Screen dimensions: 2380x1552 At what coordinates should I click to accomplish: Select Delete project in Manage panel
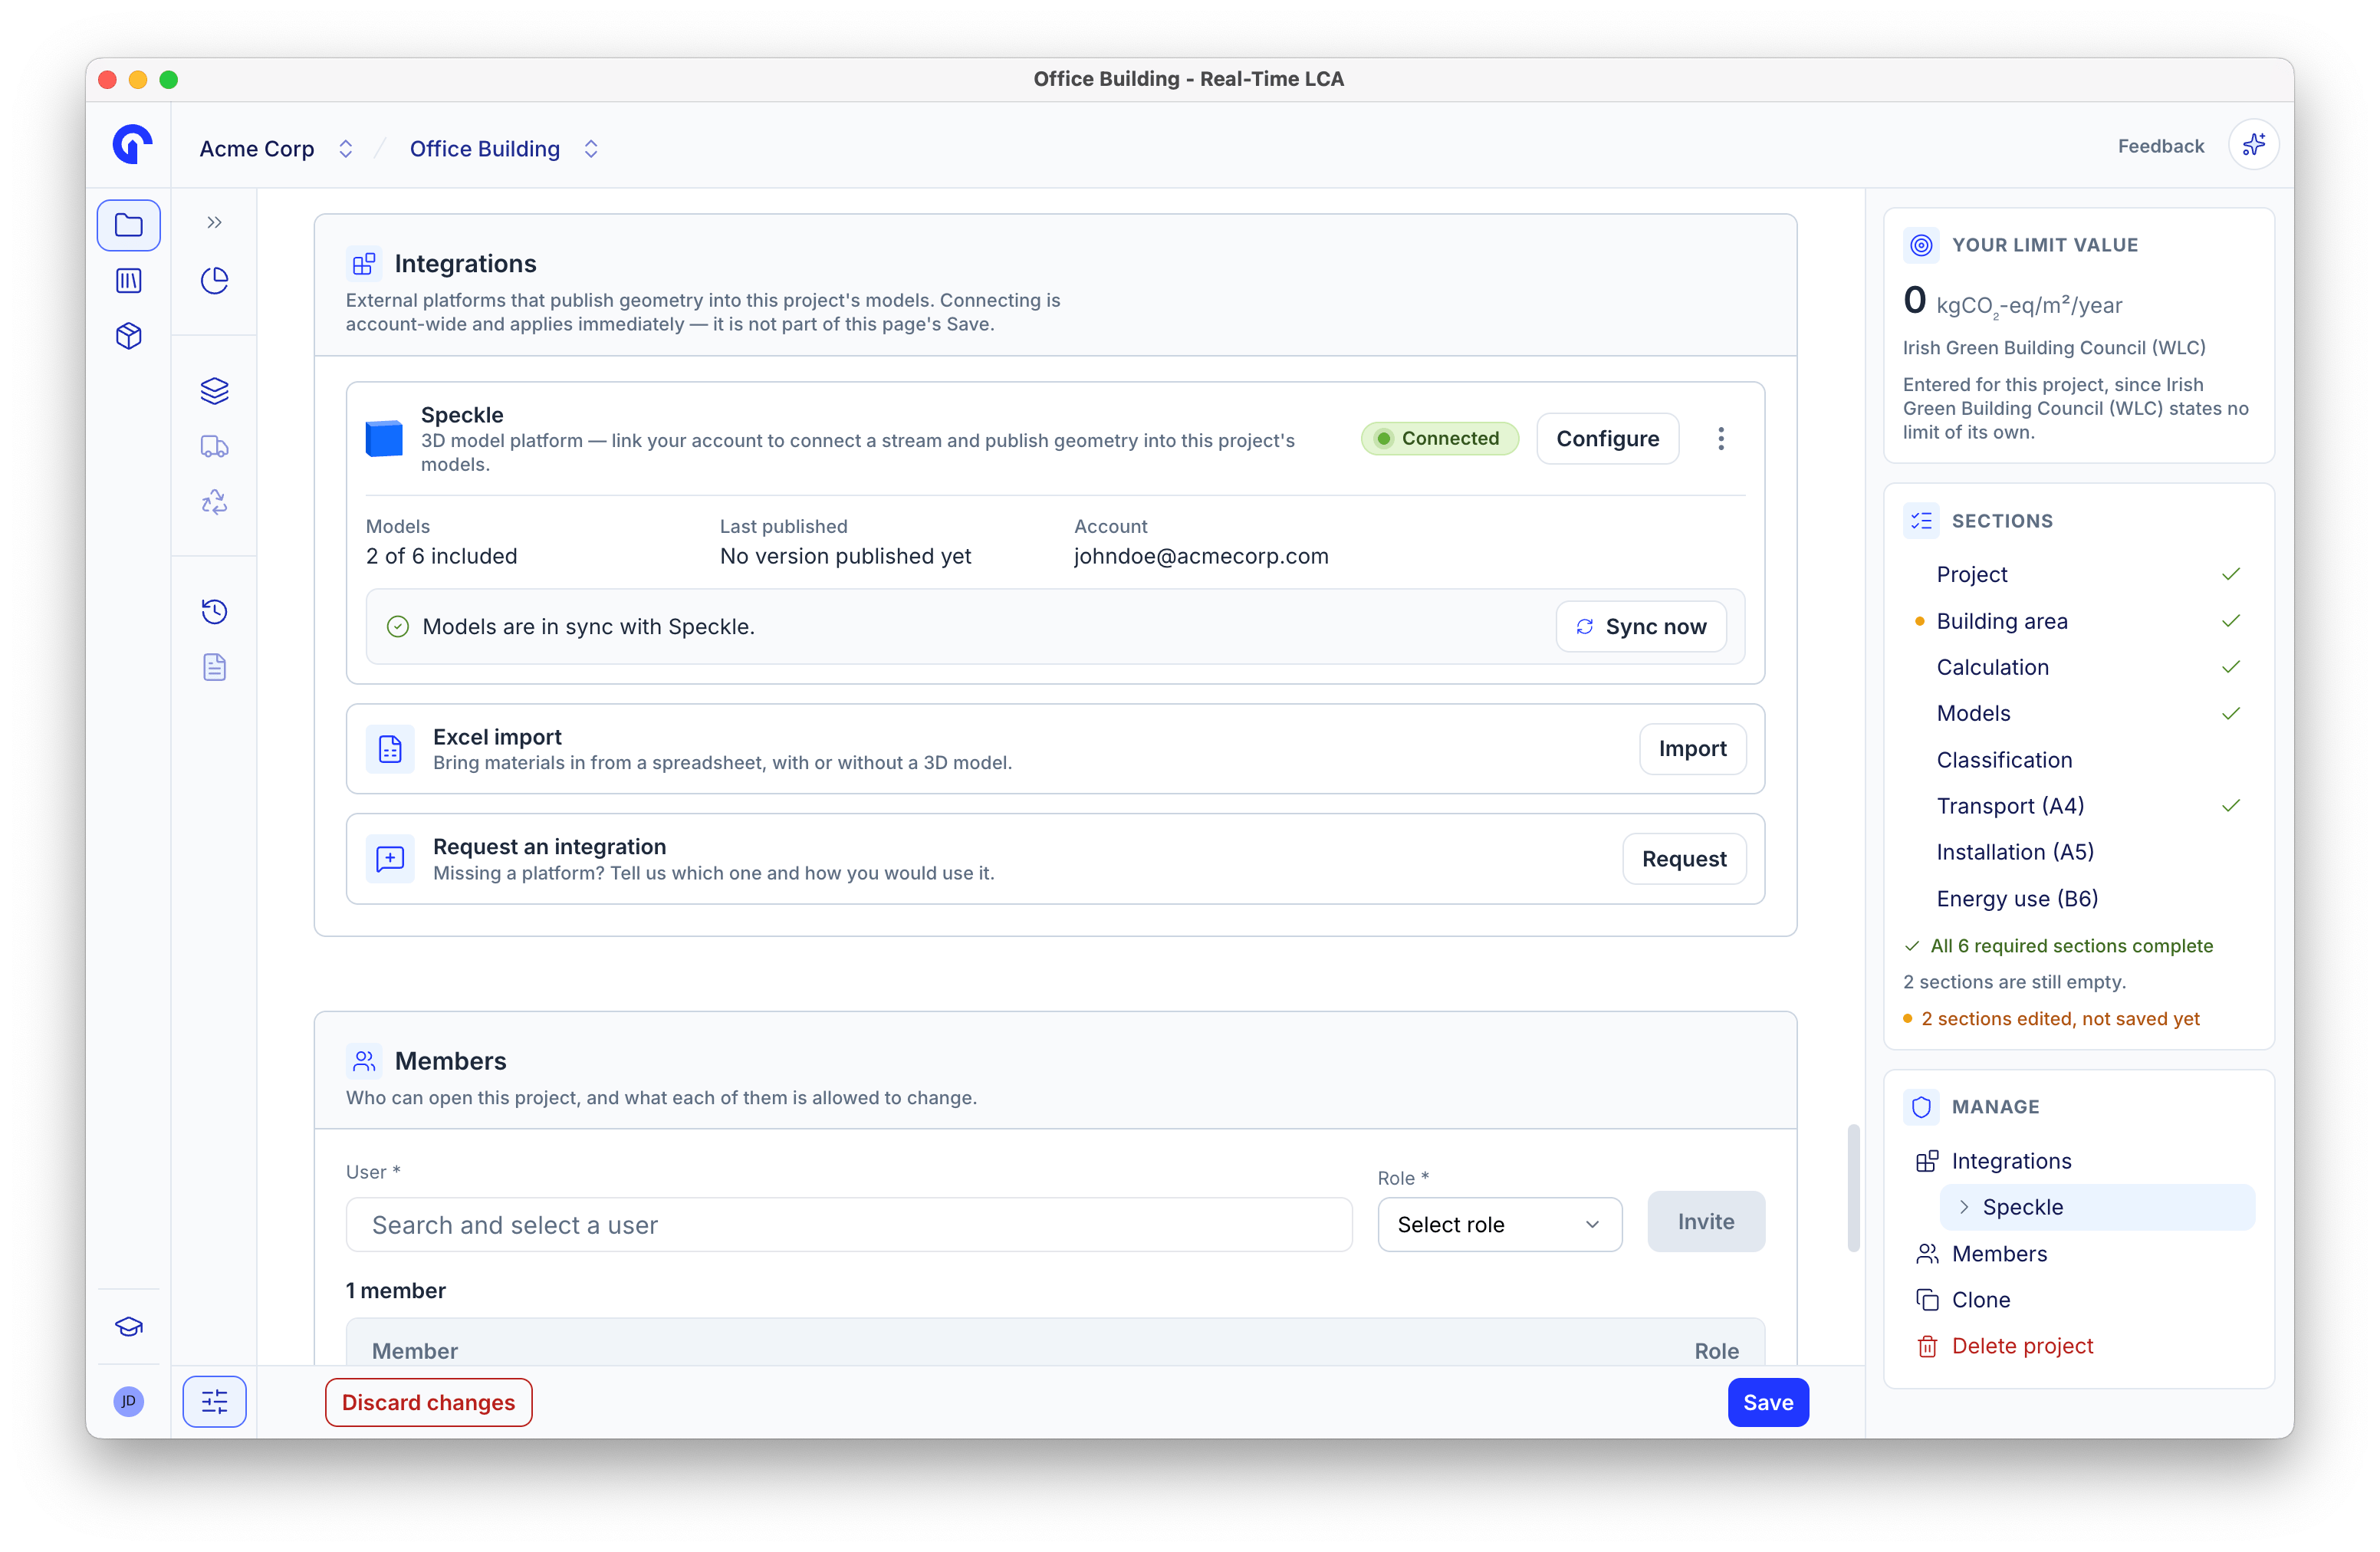(2022, 1346)
